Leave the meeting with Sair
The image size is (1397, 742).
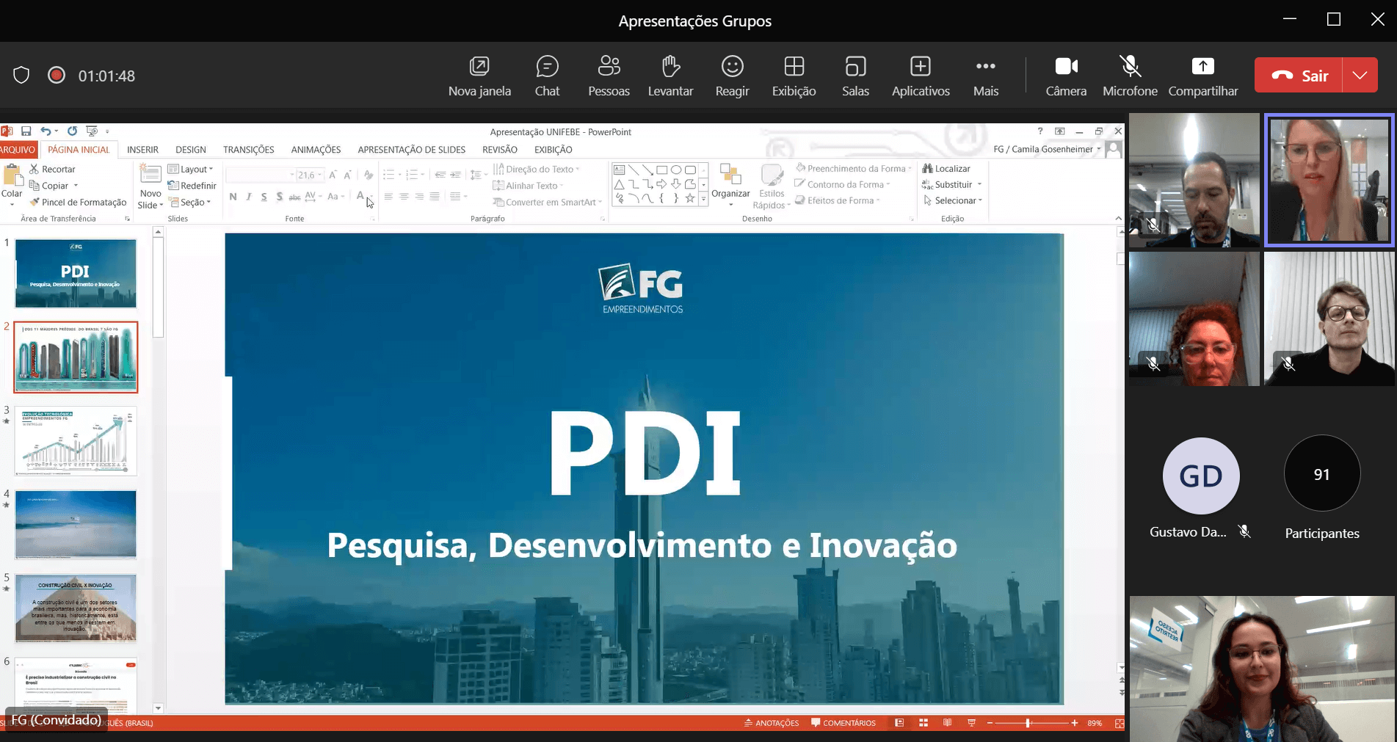[1299, 75]
